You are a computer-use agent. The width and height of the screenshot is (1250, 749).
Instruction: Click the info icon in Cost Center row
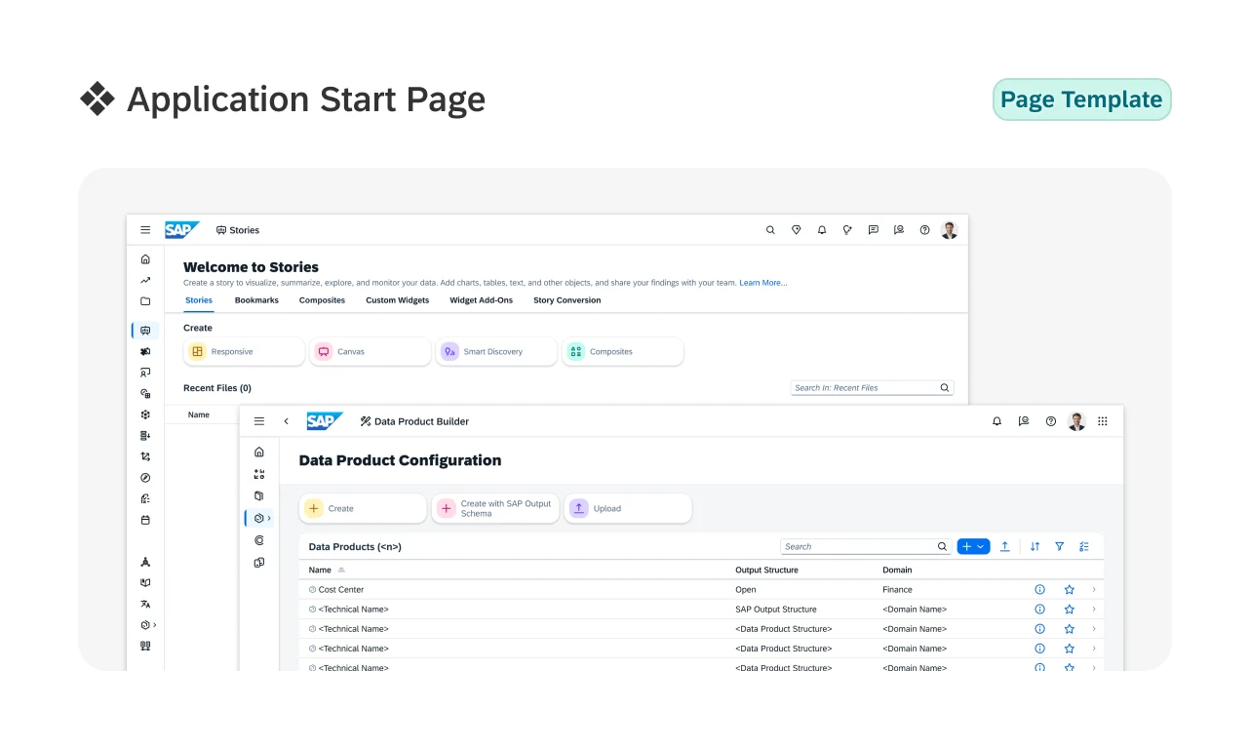(1039, 590)
